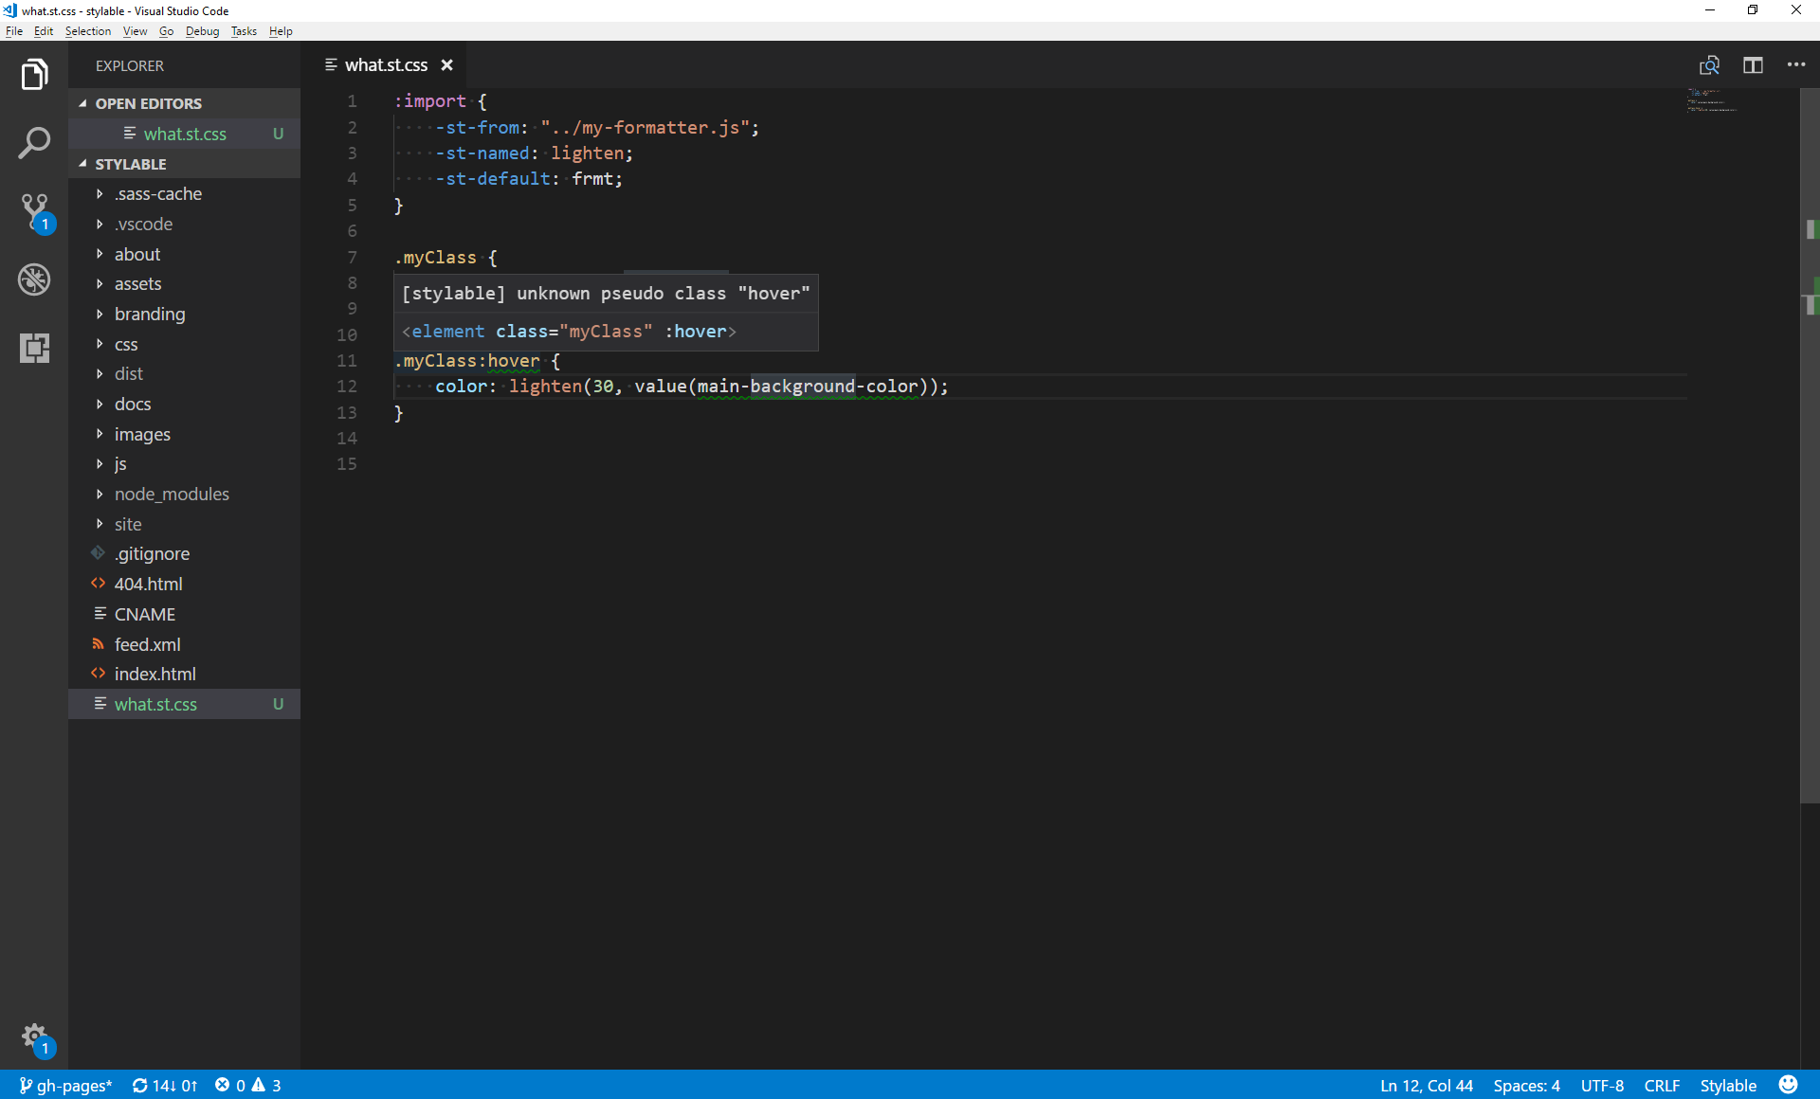Click the gh-pages branch indicator

[66, 1085]
